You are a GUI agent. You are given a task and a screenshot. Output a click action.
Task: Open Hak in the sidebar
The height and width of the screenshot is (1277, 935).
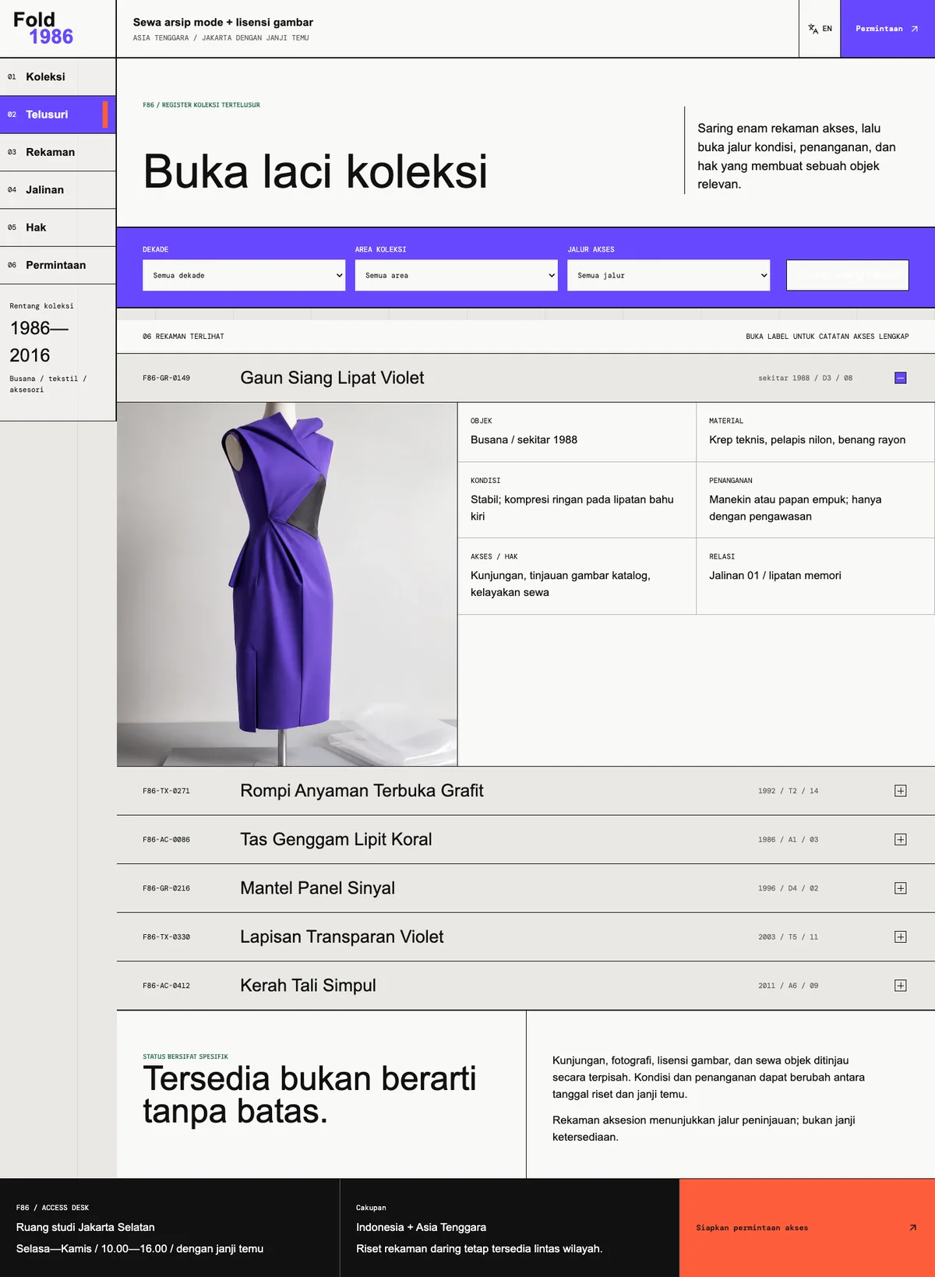point(58,228)
